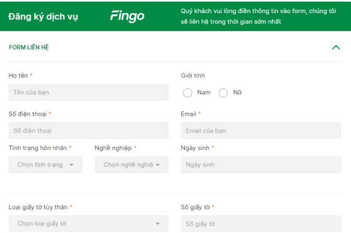This screenshot has width=351, height=233.
Task: Collapse the FORM LIÊN HỆ section chevron
Action: point(336,47)
